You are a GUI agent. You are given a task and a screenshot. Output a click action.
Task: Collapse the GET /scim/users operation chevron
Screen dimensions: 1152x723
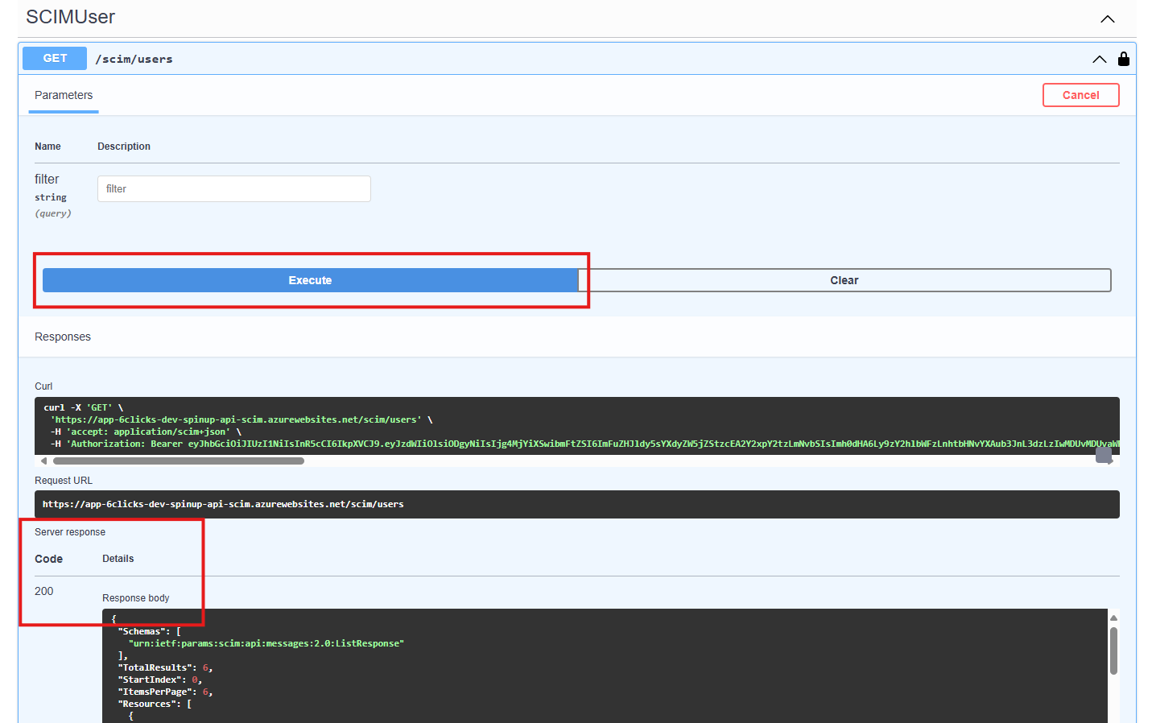click(1099, 58)
